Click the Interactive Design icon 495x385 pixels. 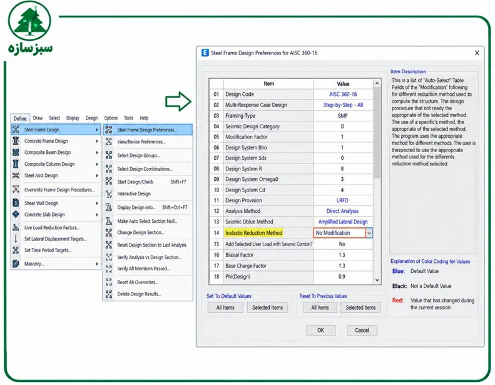109,193
